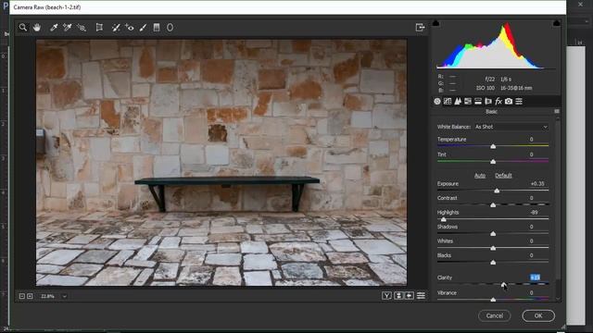Open the zoom level dropdown
The height and width of the screenshot is (333, 593).
64,296
